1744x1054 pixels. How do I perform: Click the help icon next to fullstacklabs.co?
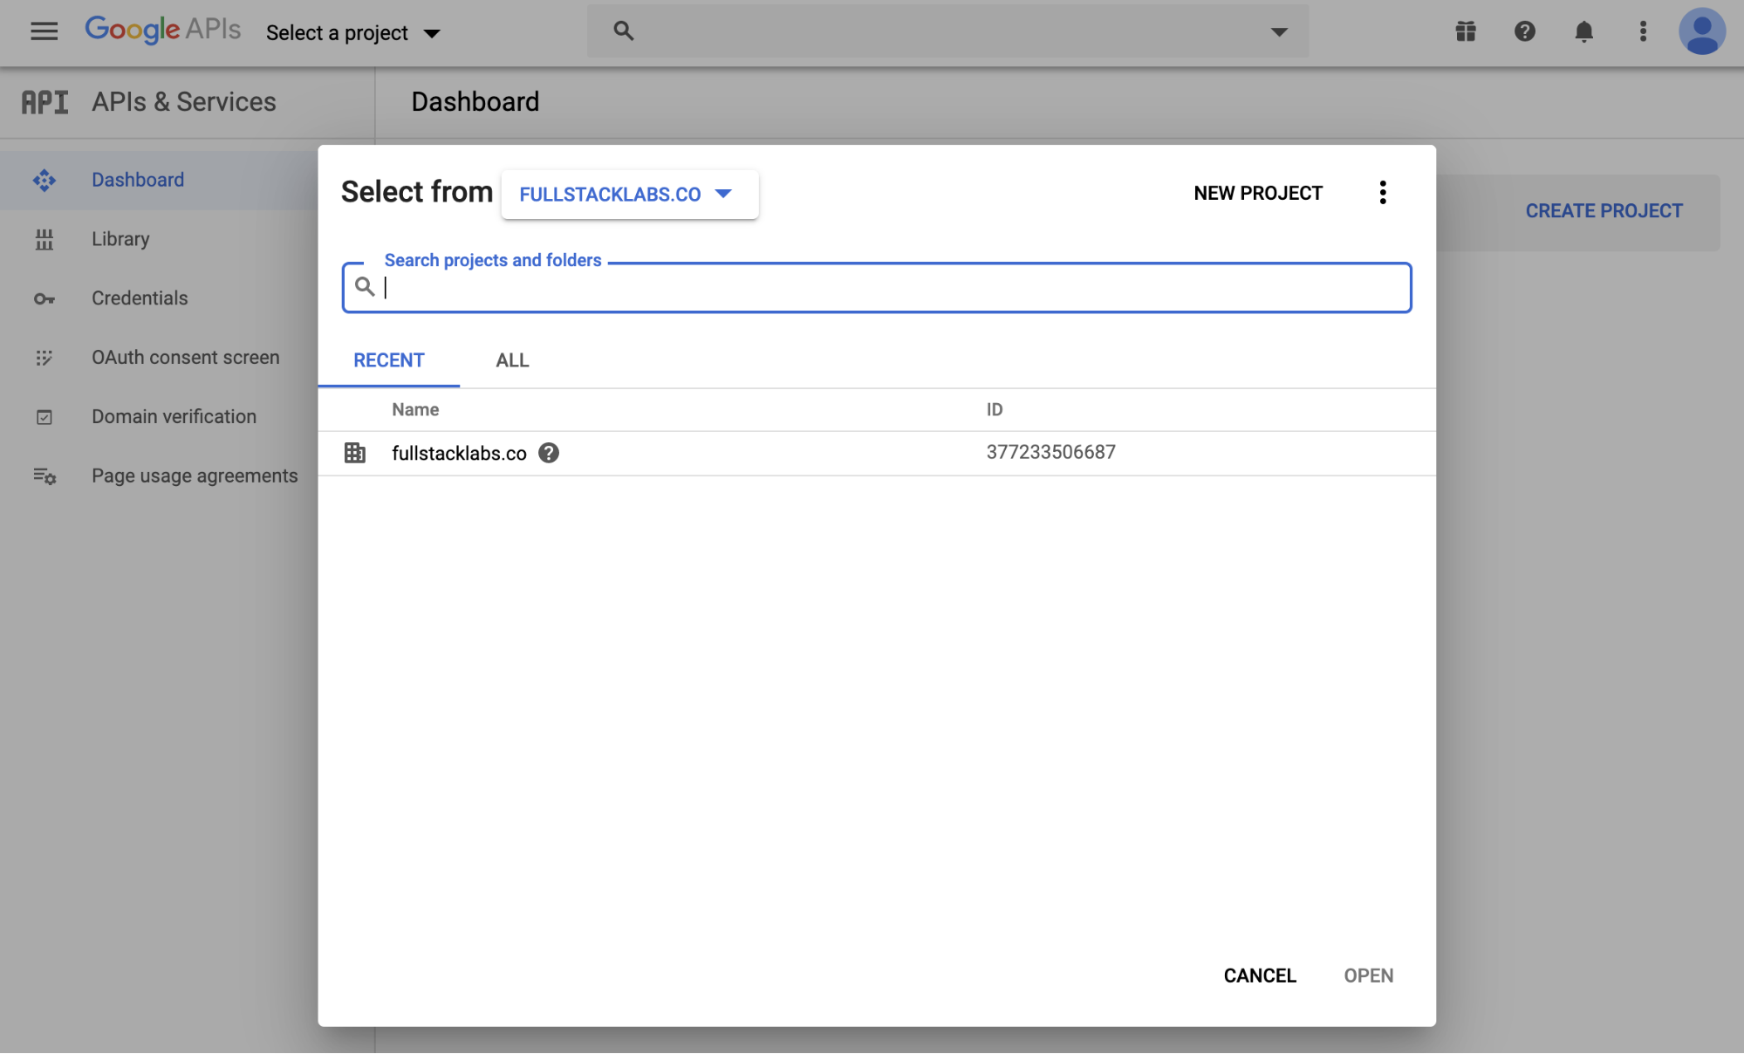coord(549,453)
